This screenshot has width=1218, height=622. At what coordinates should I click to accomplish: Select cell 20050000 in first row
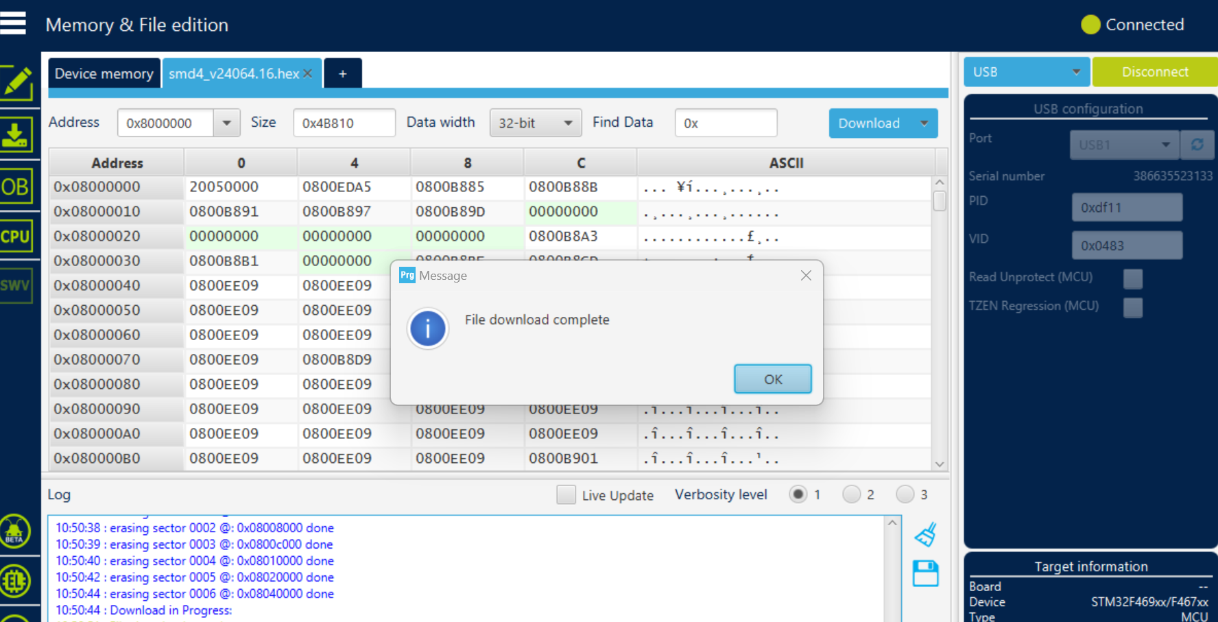241,187
